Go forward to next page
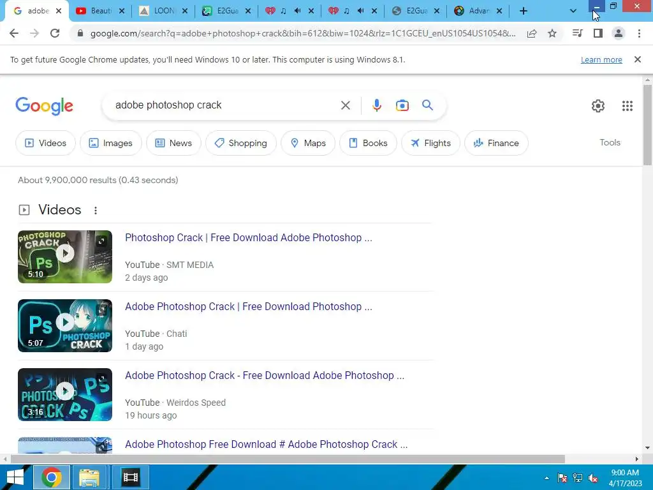653x490 pixels. click(34, 33)
